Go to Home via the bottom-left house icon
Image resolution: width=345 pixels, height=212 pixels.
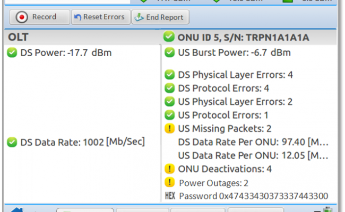pyautogui.click(x=16, y=209)
